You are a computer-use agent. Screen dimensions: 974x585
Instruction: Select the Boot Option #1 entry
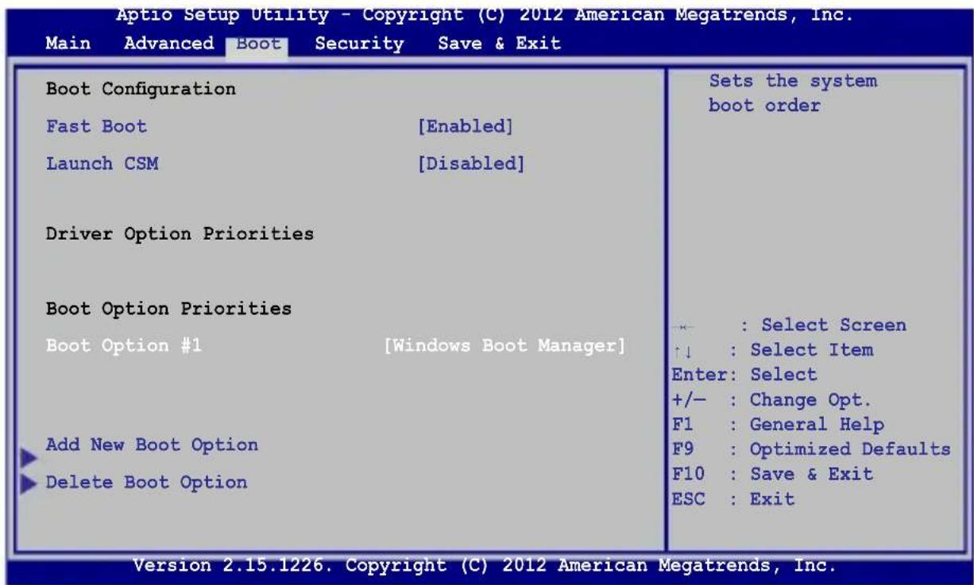[x=125, y=346]
